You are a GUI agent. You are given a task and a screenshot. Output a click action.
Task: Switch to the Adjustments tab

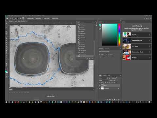[x=107, y=49]
